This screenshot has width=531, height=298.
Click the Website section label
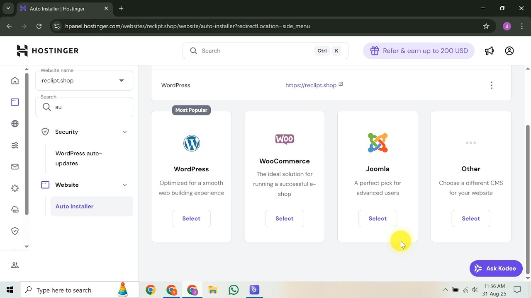[x=67, y=185]
